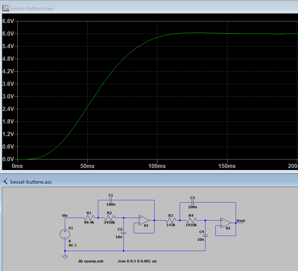Click the 1910k value of R4

pyautogui.click(x=191, y=225)
